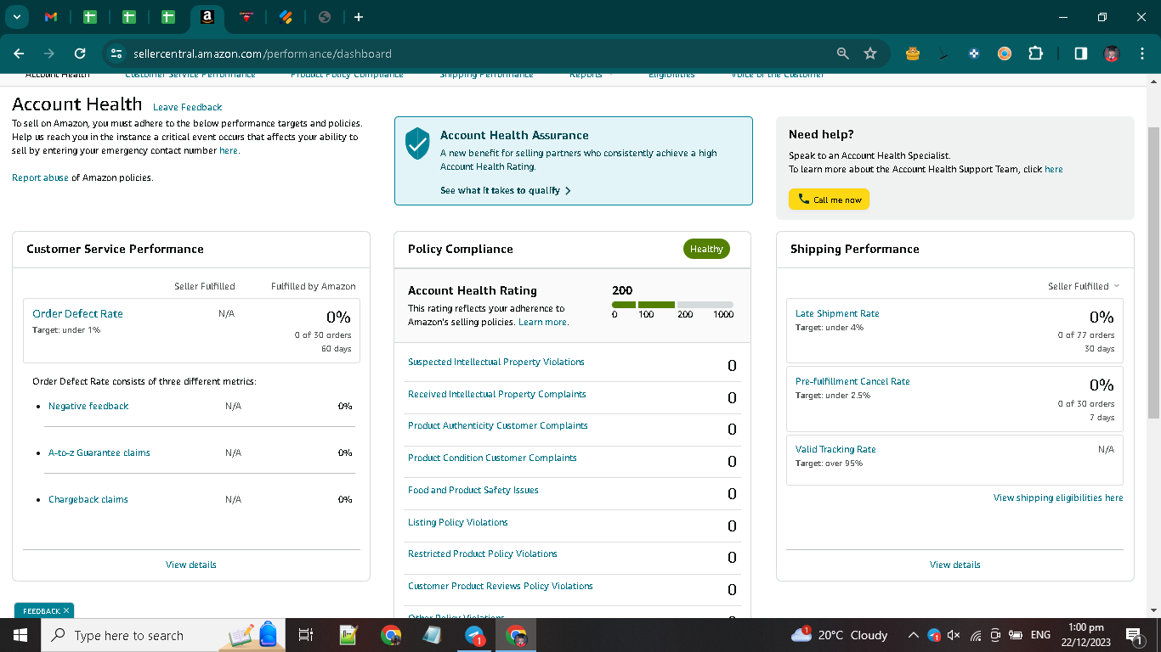Open the orange-blue circle extension icon
Image resolution: width=1161 pixels, height=652 pixels.
click(x=1005, y=53)
